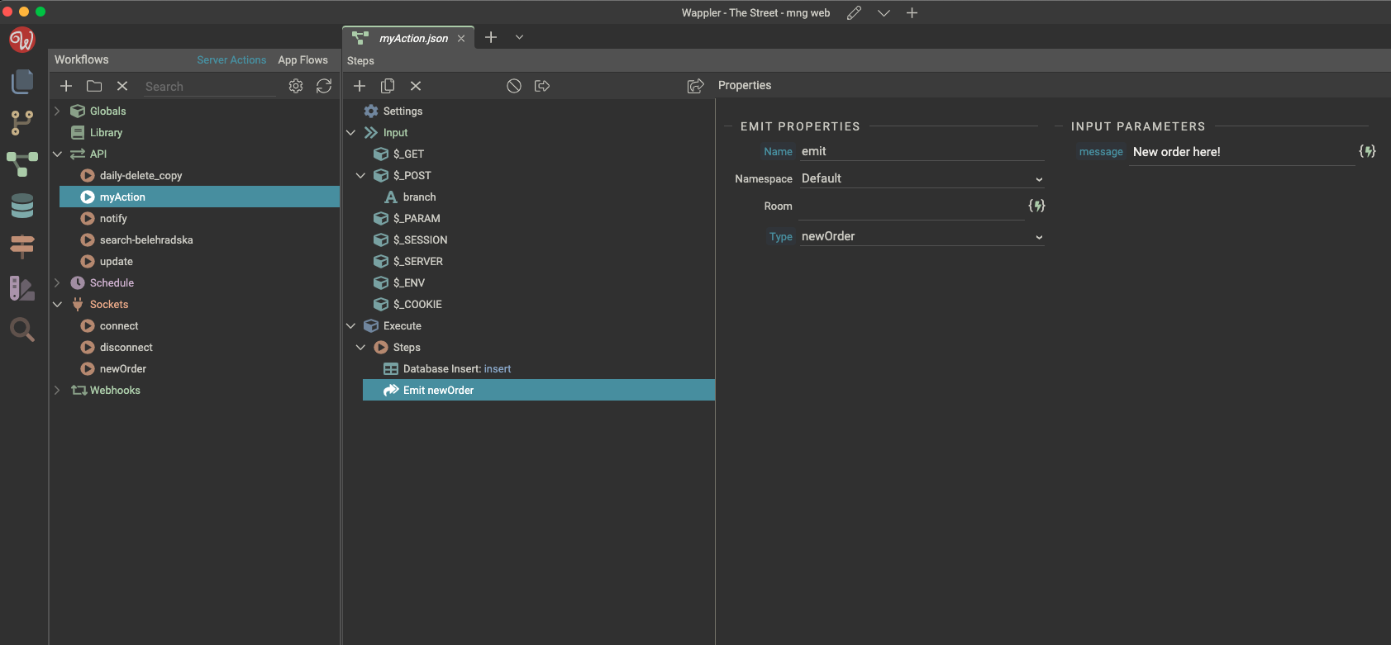
Task: Open data binding picker for message parameter
Action: click(1367, 151)
